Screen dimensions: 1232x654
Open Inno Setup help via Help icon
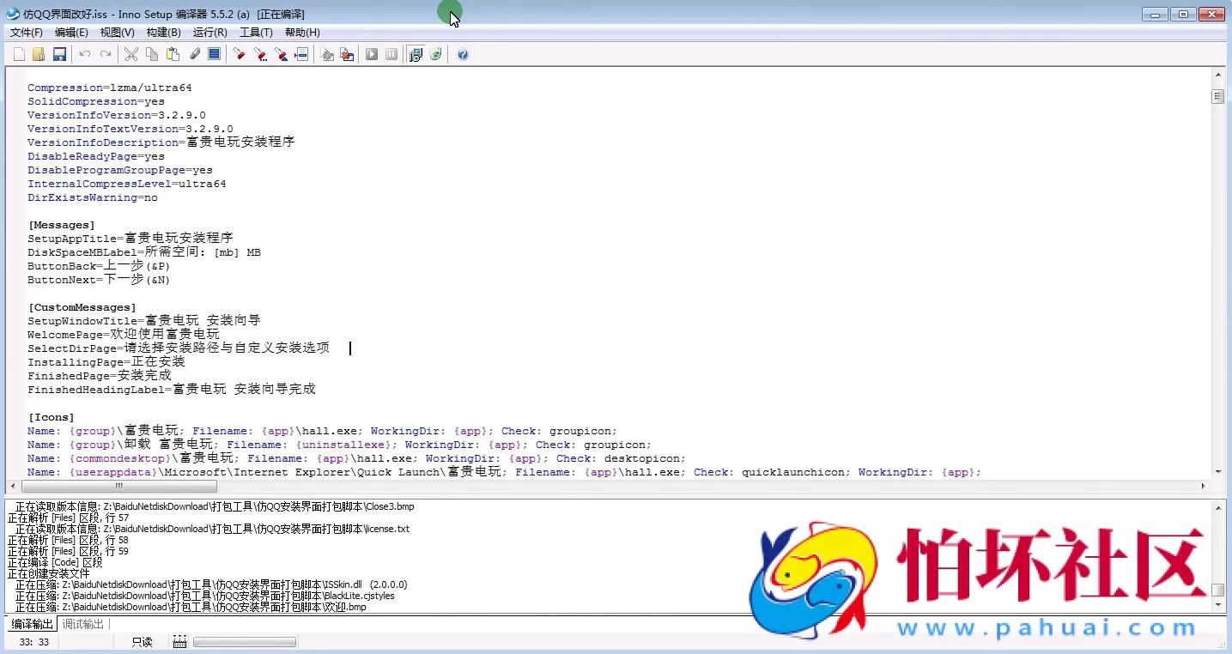tap(462, 54)
